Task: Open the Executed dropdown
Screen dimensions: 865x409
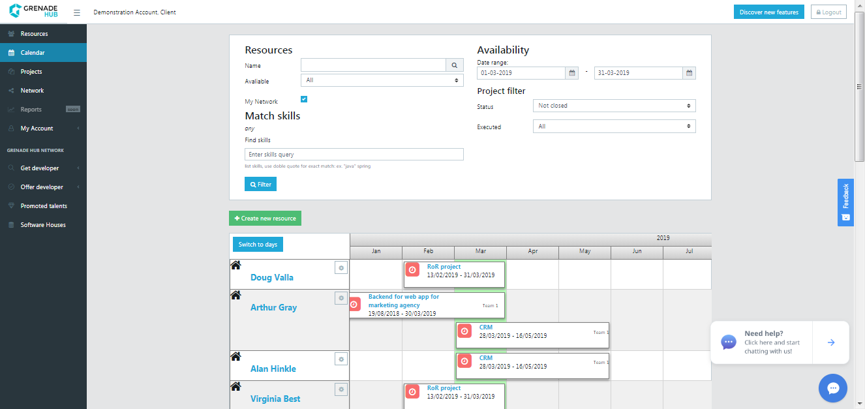Action: (615, 127)
